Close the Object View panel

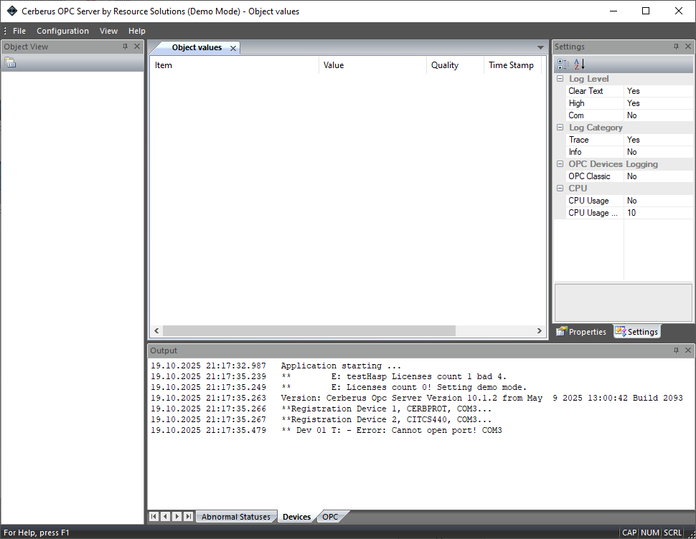coord(137,47)
